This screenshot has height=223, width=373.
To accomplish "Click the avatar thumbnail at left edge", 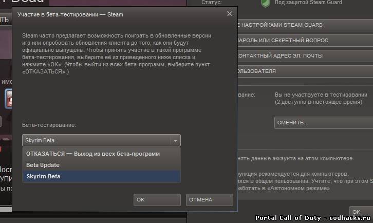I will point(8,99).
